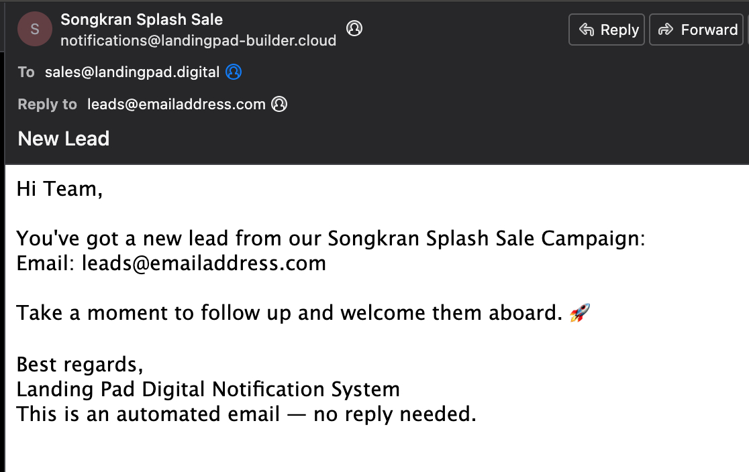Click the lead email address in the message body
Image resolution: width=749 pixels, height=472 pixels.
(203, 263)
